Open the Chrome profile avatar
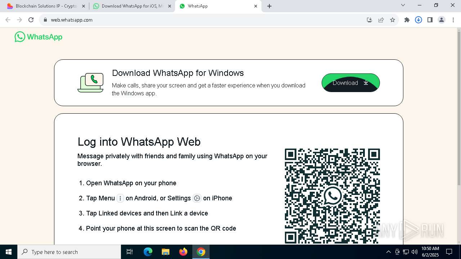461x259 pixels. pos(442,20)
